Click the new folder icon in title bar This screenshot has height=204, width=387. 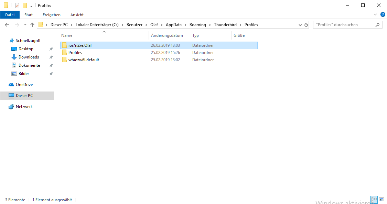click(25, 5)
